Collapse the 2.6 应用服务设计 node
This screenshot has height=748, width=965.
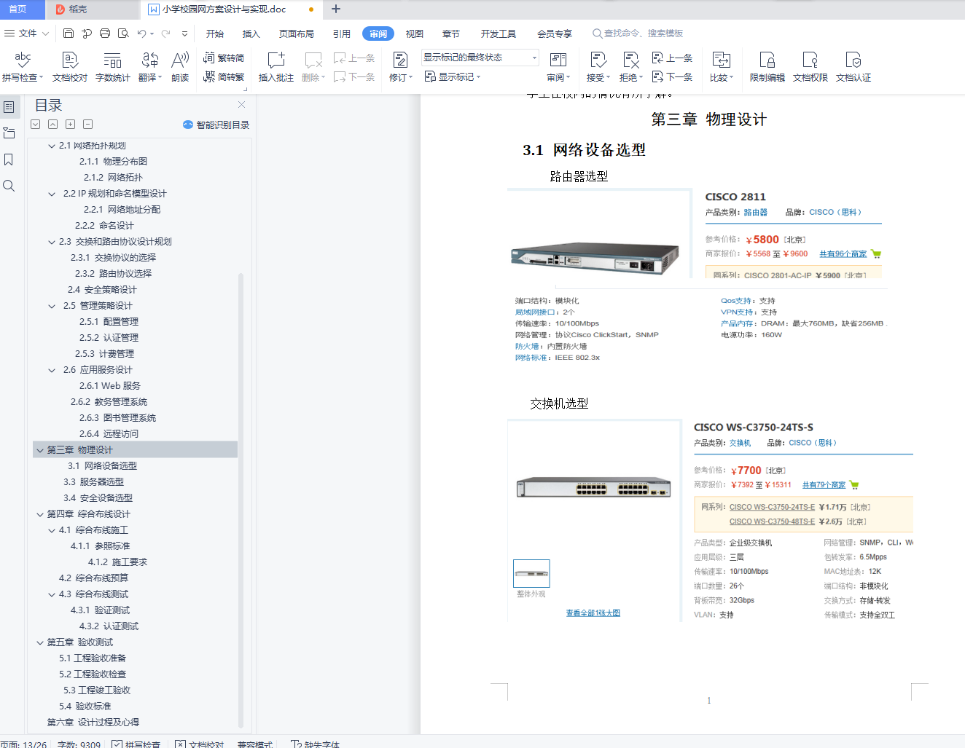point(52,370)
